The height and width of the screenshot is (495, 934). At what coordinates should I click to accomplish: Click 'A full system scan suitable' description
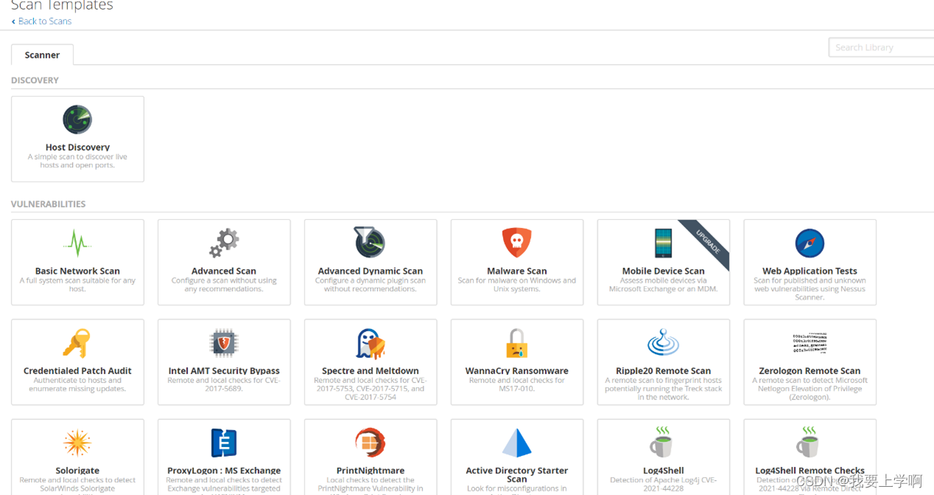pos(77,285)
